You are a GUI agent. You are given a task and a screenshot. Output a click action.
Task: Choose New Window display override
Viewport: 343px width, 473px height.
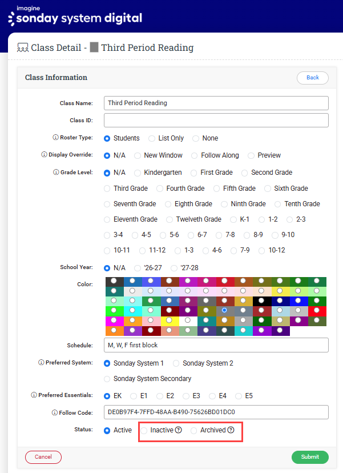(137, 155)
